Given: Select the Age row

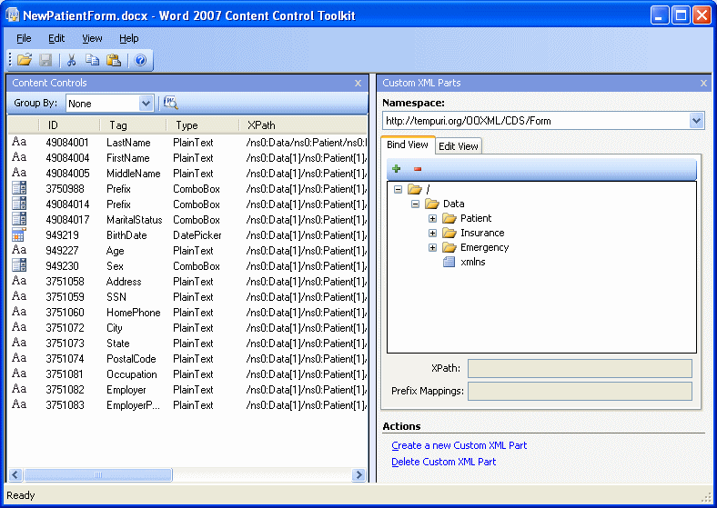Looking at the screenshot, I should pyautogui.click(x=187, y=251).
